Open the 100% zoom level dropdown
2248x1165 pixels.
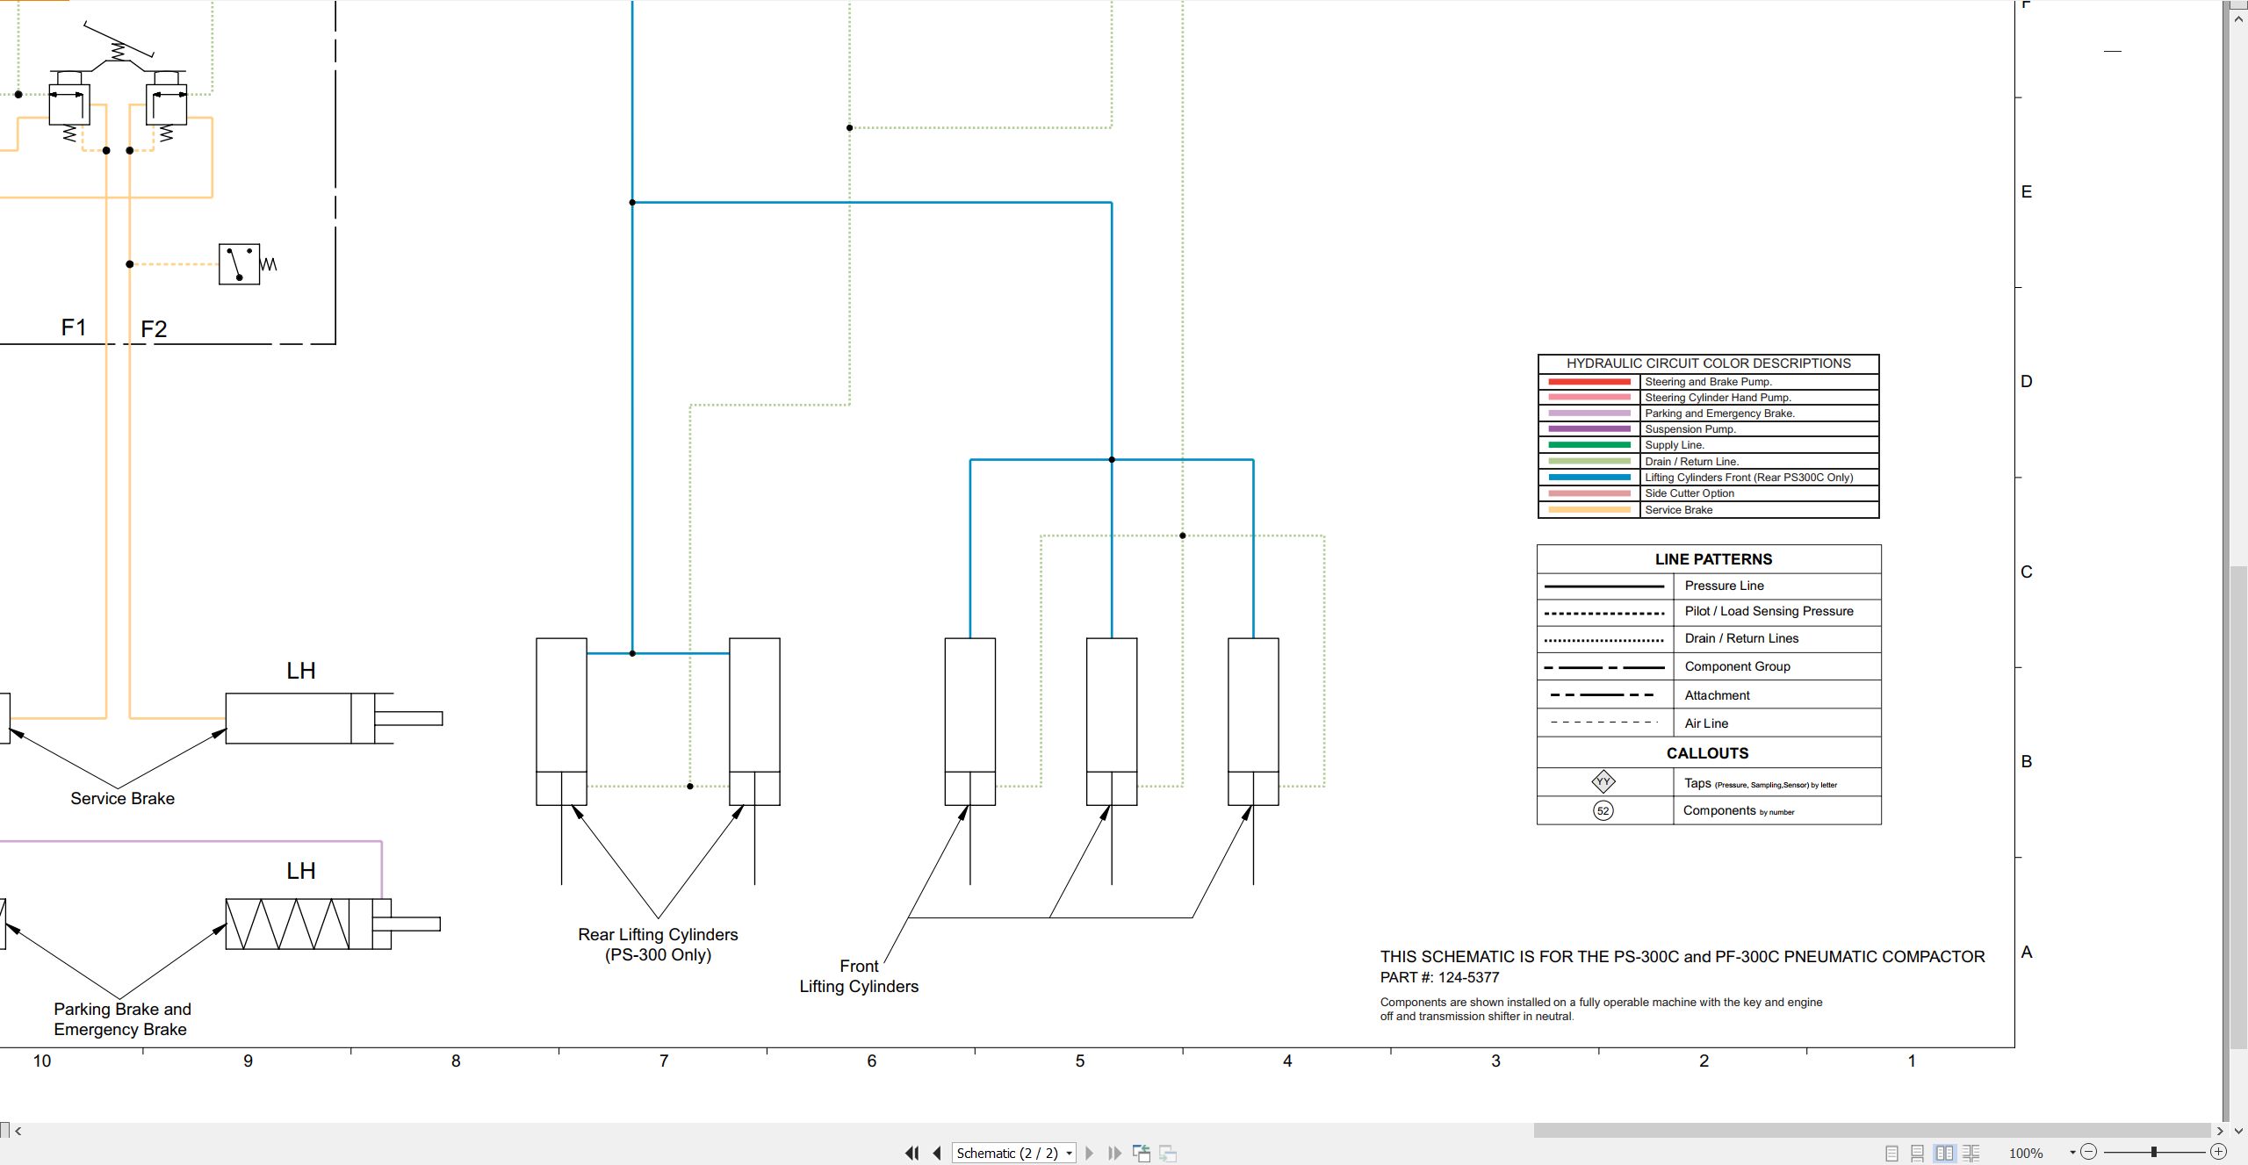coord(2072,1153)
